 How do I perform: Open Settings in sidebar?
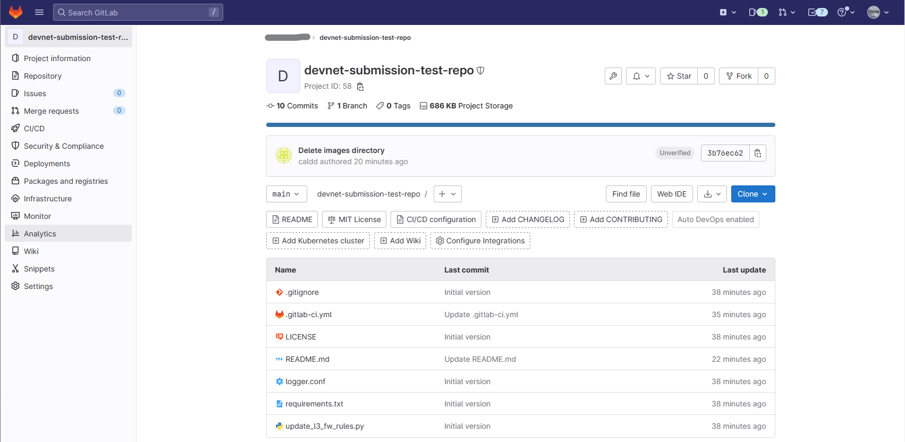(69, 286)
